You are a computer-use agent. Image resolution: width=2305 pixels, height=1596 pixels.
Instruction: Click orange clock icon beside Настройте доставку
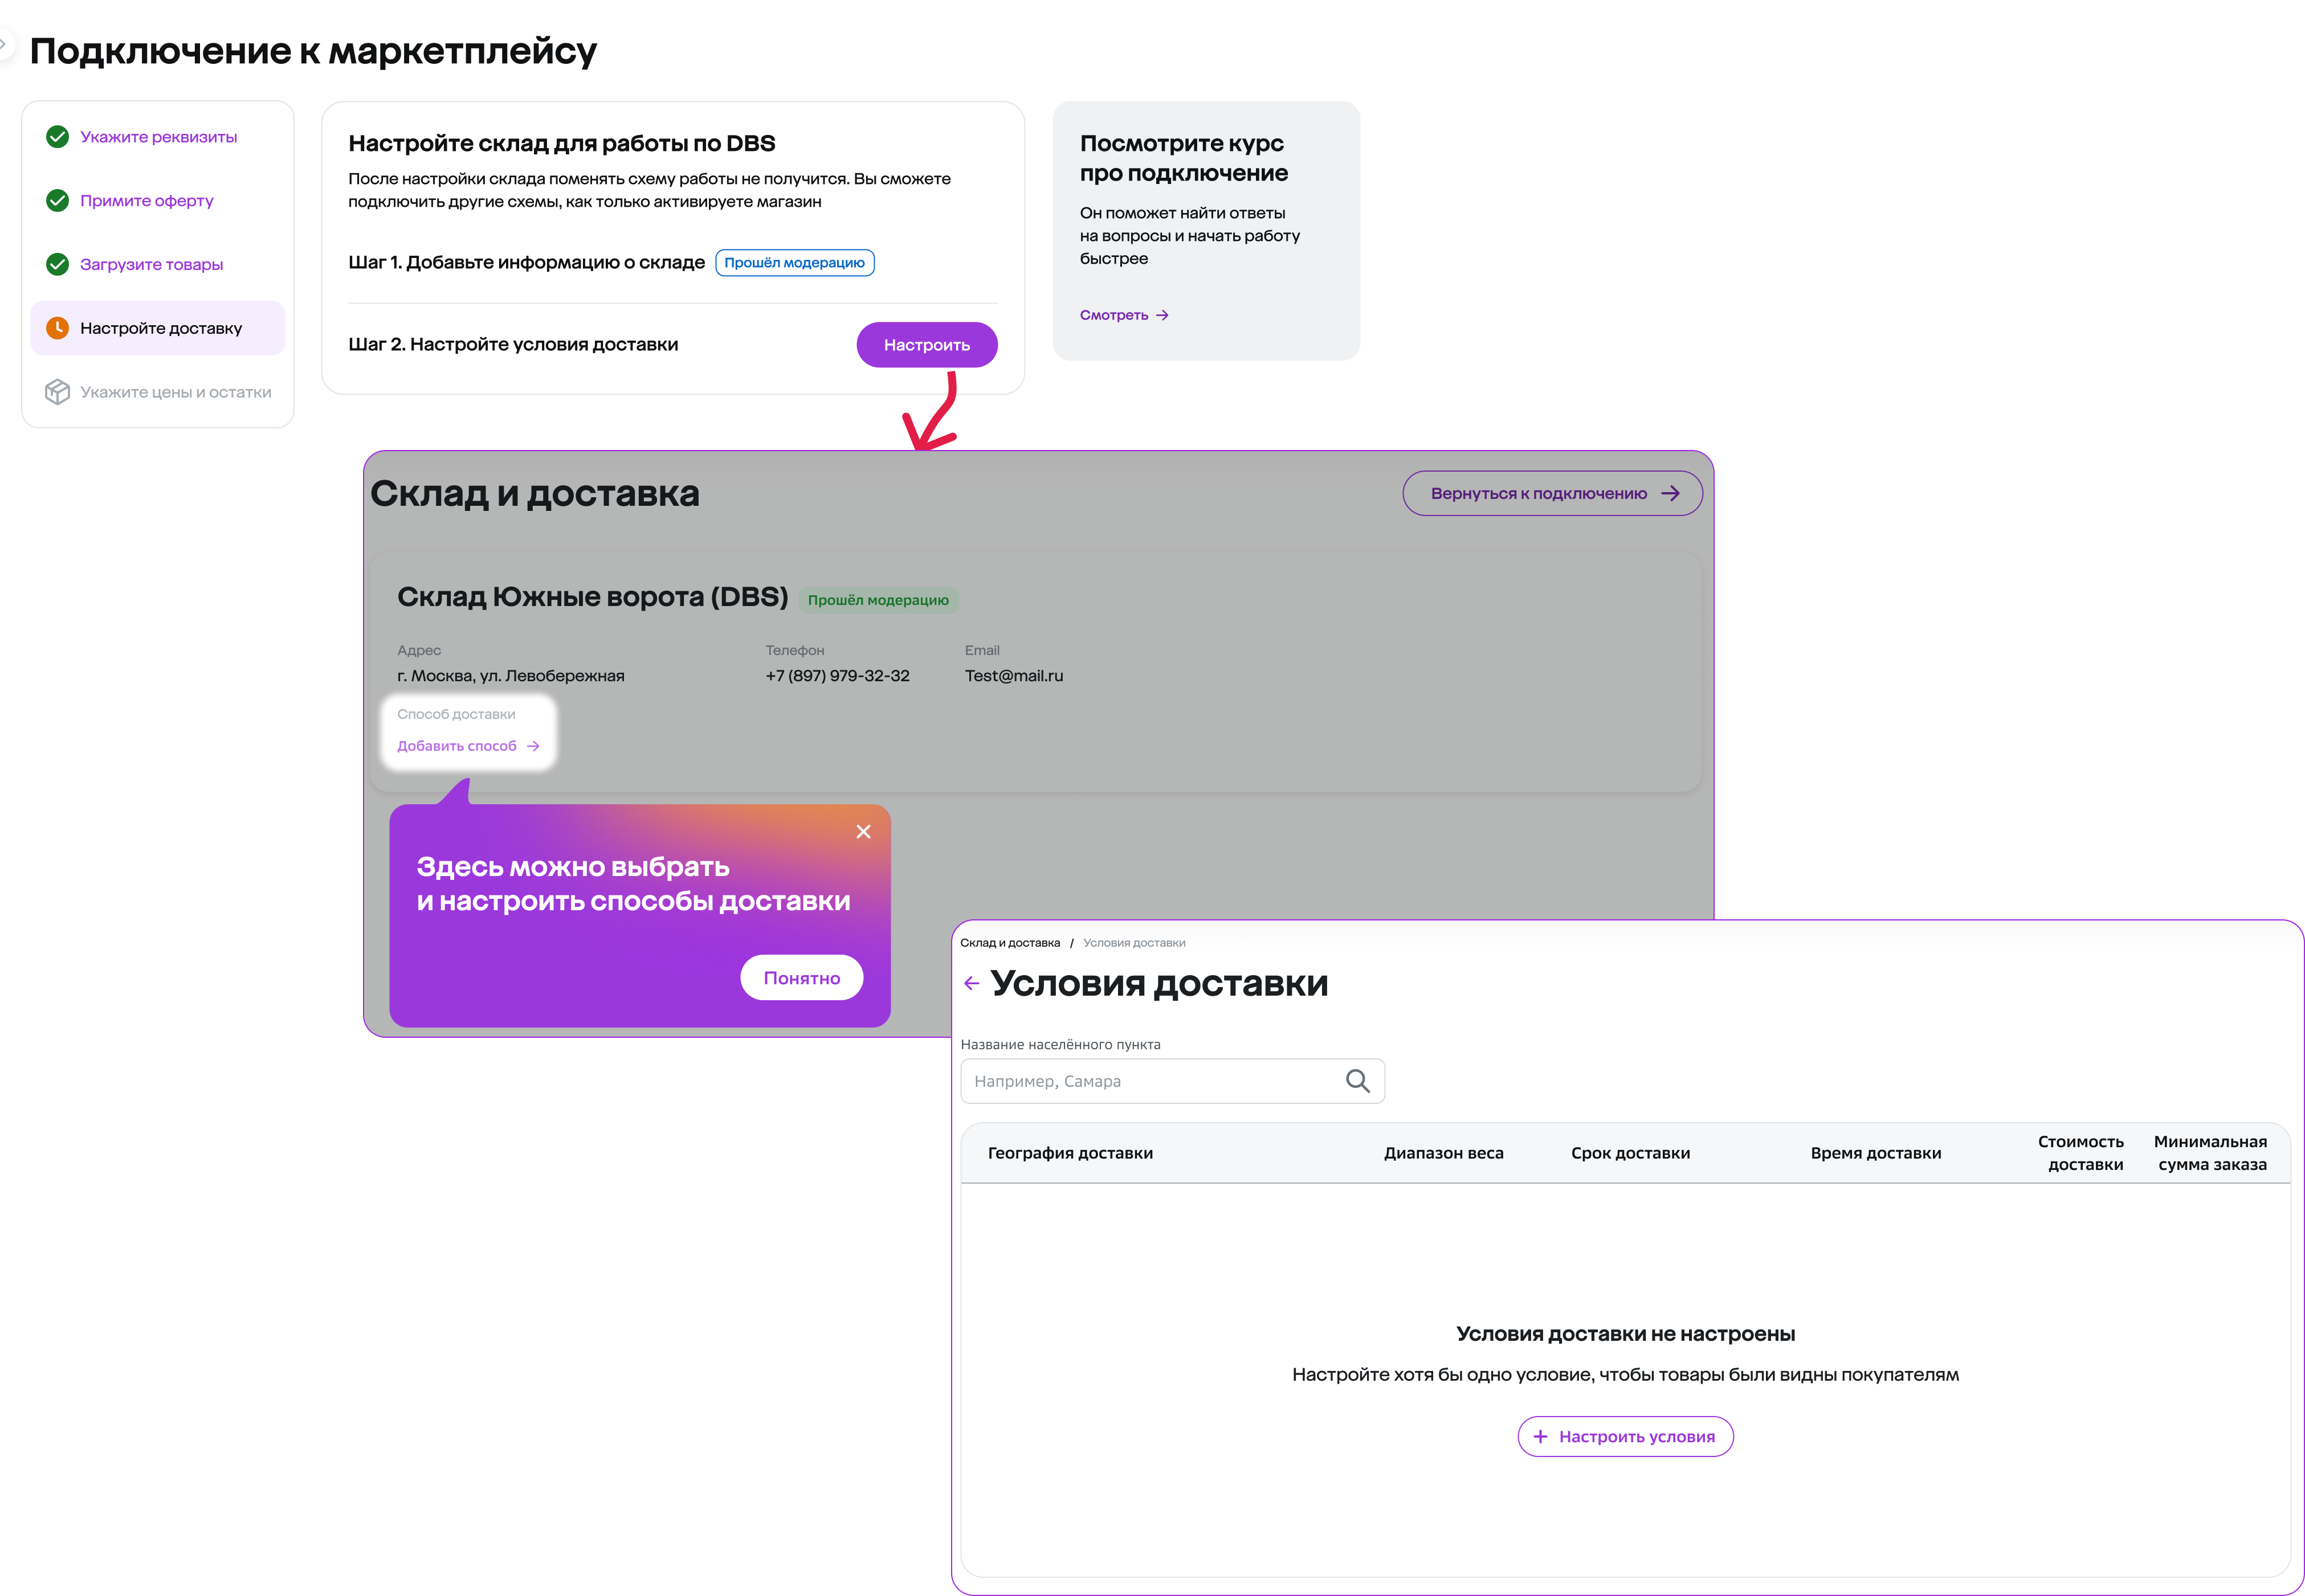pyautogui.click(x=58, y=328)
